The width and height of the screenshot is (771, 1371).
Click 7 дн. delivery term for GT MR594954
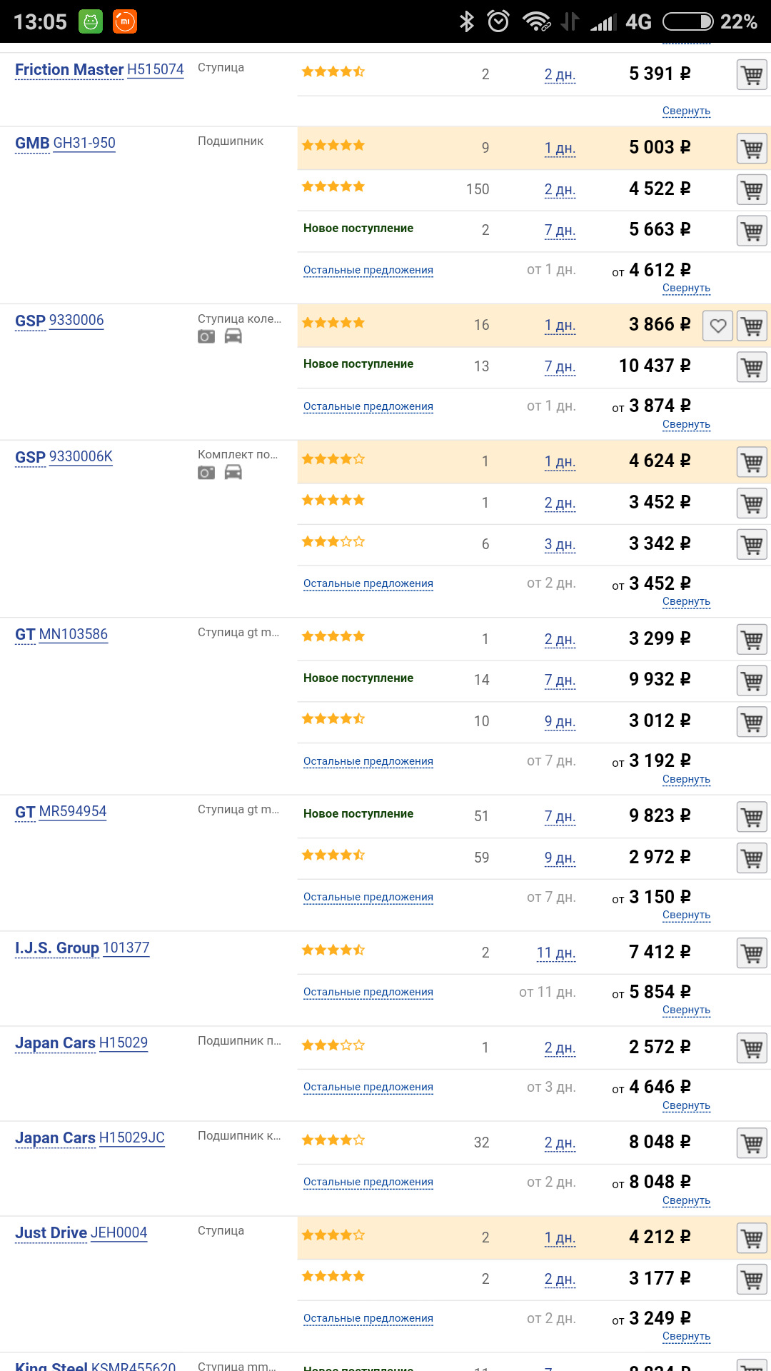[560, 816]
